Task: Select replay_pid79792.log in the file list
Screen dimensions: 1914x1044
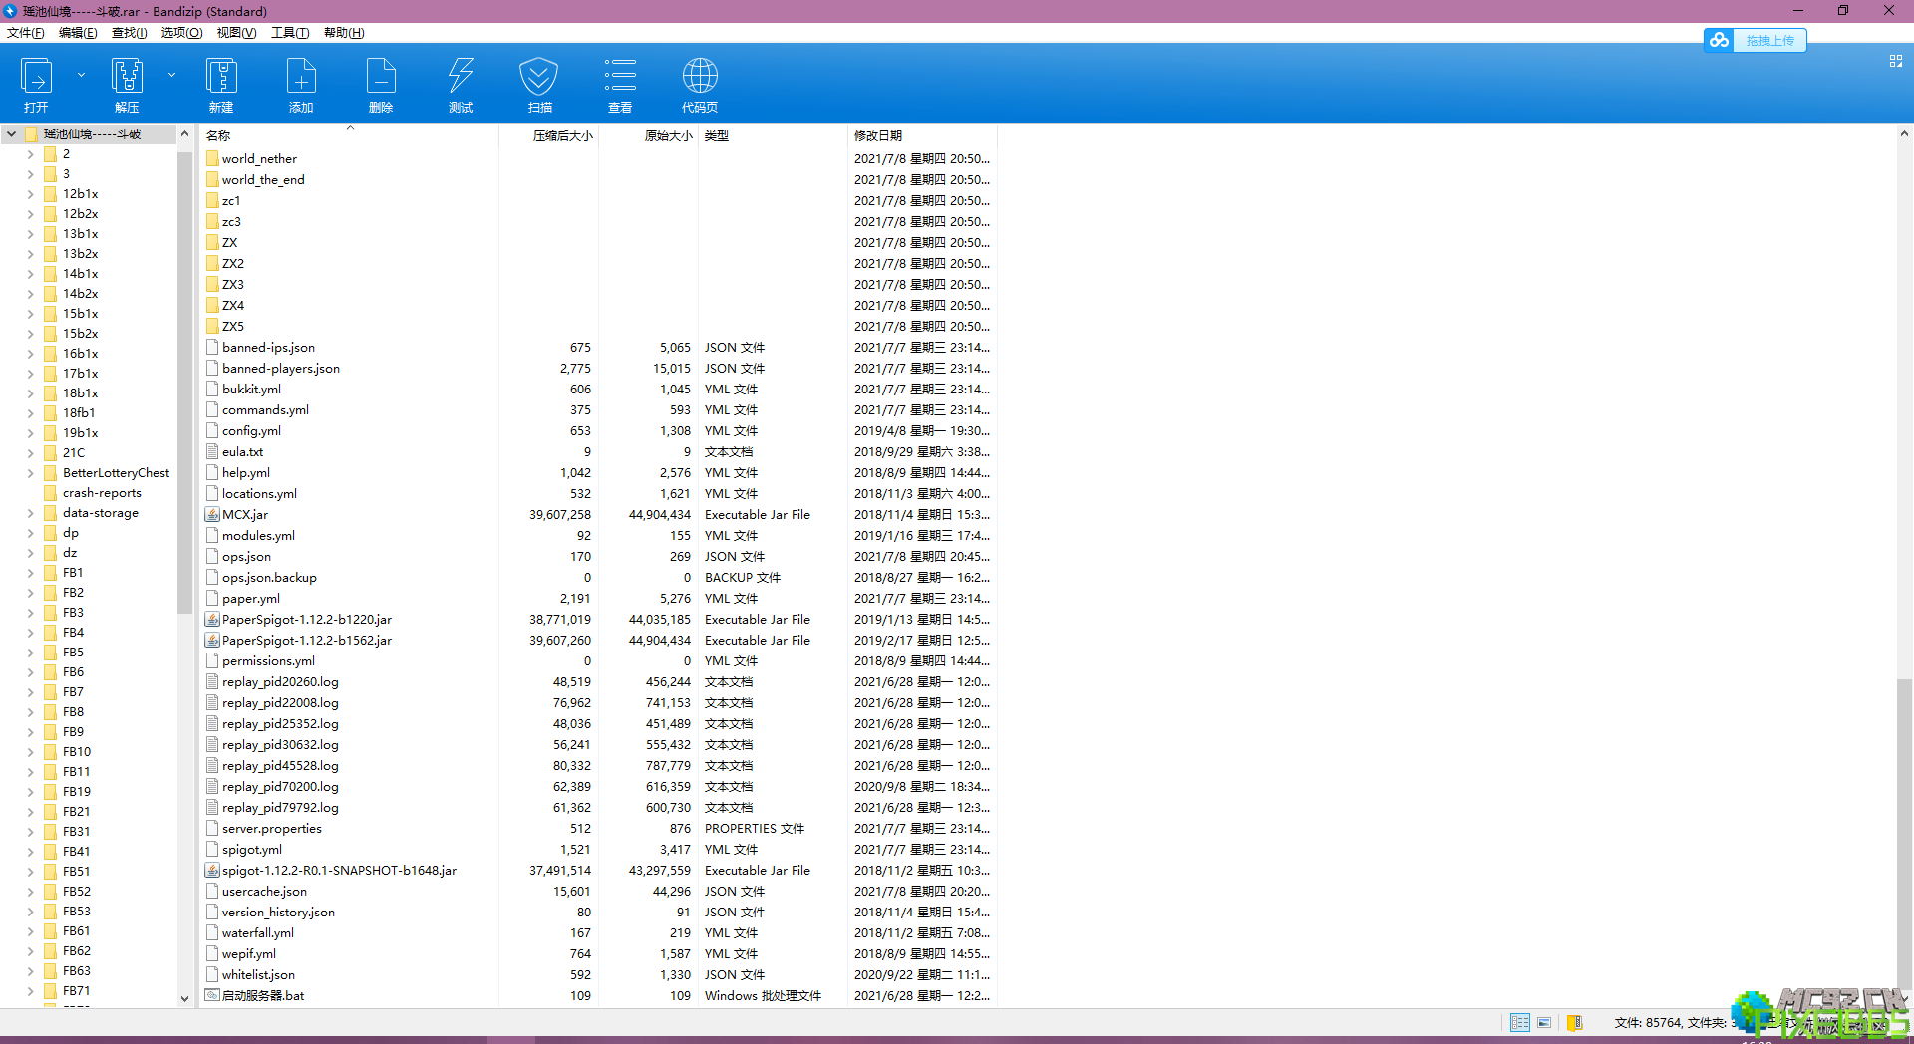Action: [x=598, y=808]
